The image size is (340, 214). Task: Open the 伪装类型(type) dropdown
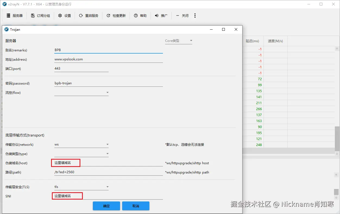coord(81,154)
